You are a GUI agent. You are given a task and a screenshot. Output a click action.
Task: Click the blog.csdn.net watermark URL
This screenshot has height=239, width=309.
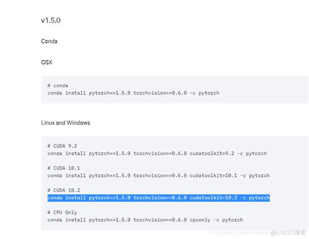[240, 232]
